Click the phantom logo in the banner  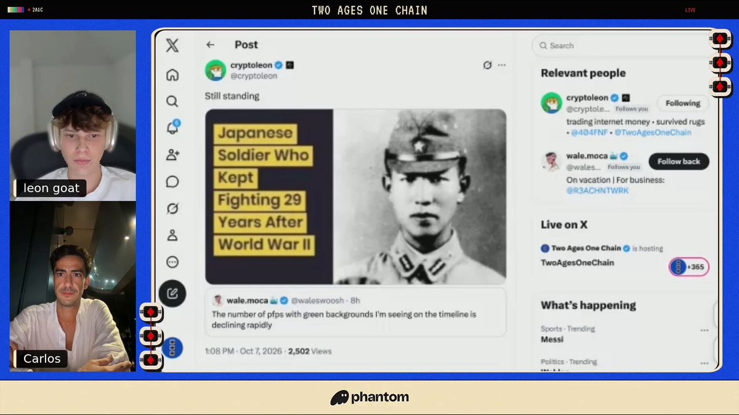tap(369, 398)
